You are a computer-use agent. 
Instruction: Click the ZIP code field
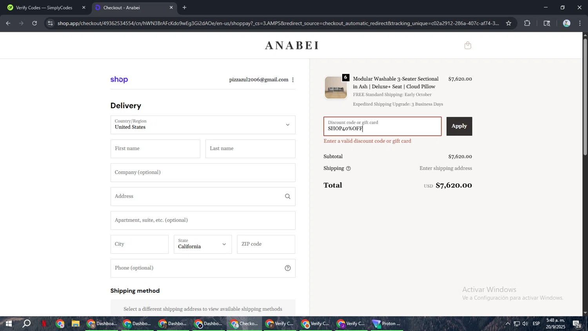tap(266, 244)
